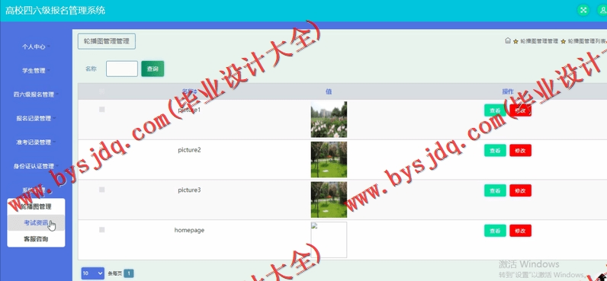Screen dimensions: 607x281
Task: Toggle the select-all checkbox in table header
Action: click(x=102, y=91)
